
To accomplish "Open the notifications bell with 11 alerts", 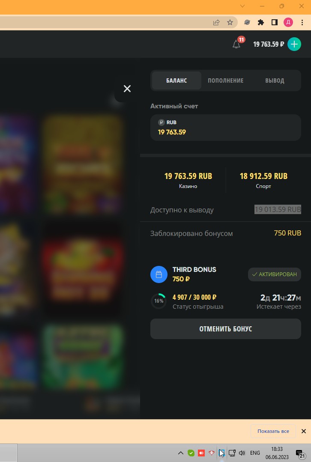I will click(x=236, y=44).
